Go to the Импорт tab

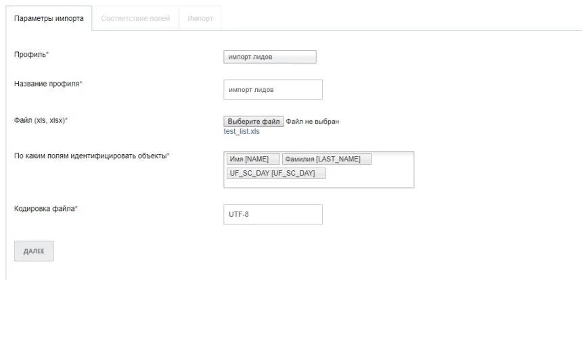(x=200, y=18)
